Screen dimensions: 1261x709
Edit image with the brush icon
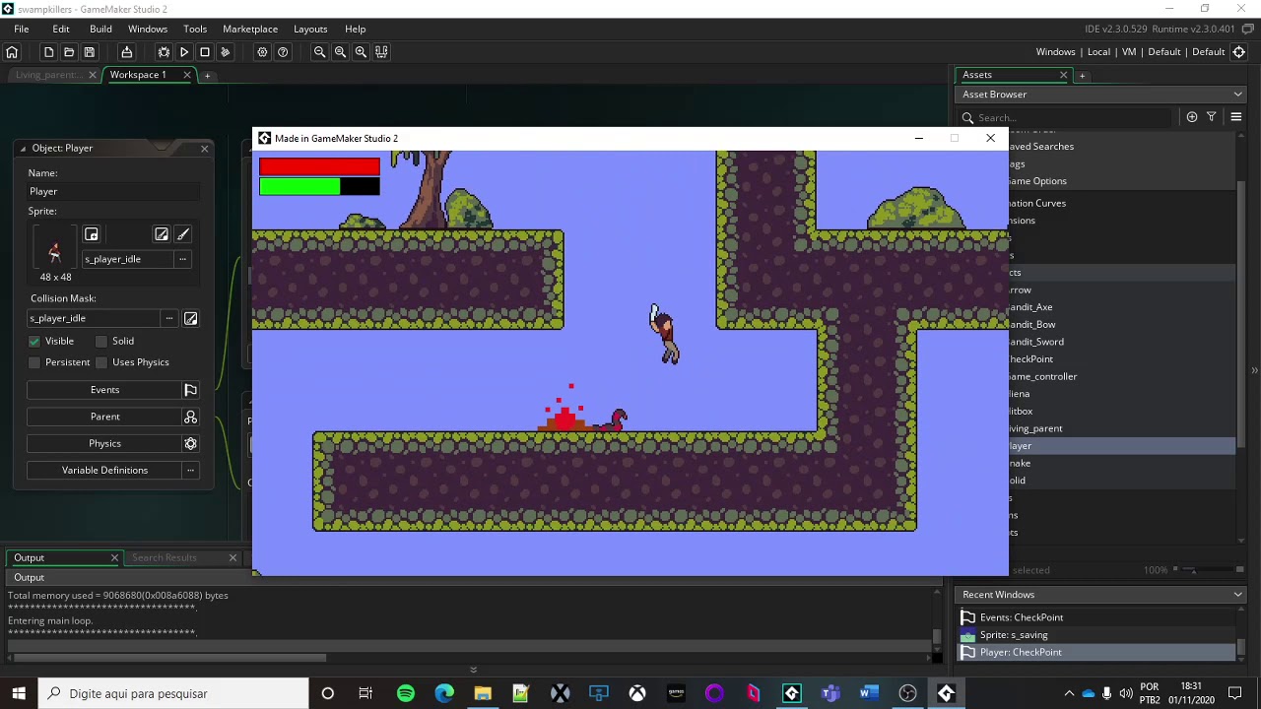(183, 234)
